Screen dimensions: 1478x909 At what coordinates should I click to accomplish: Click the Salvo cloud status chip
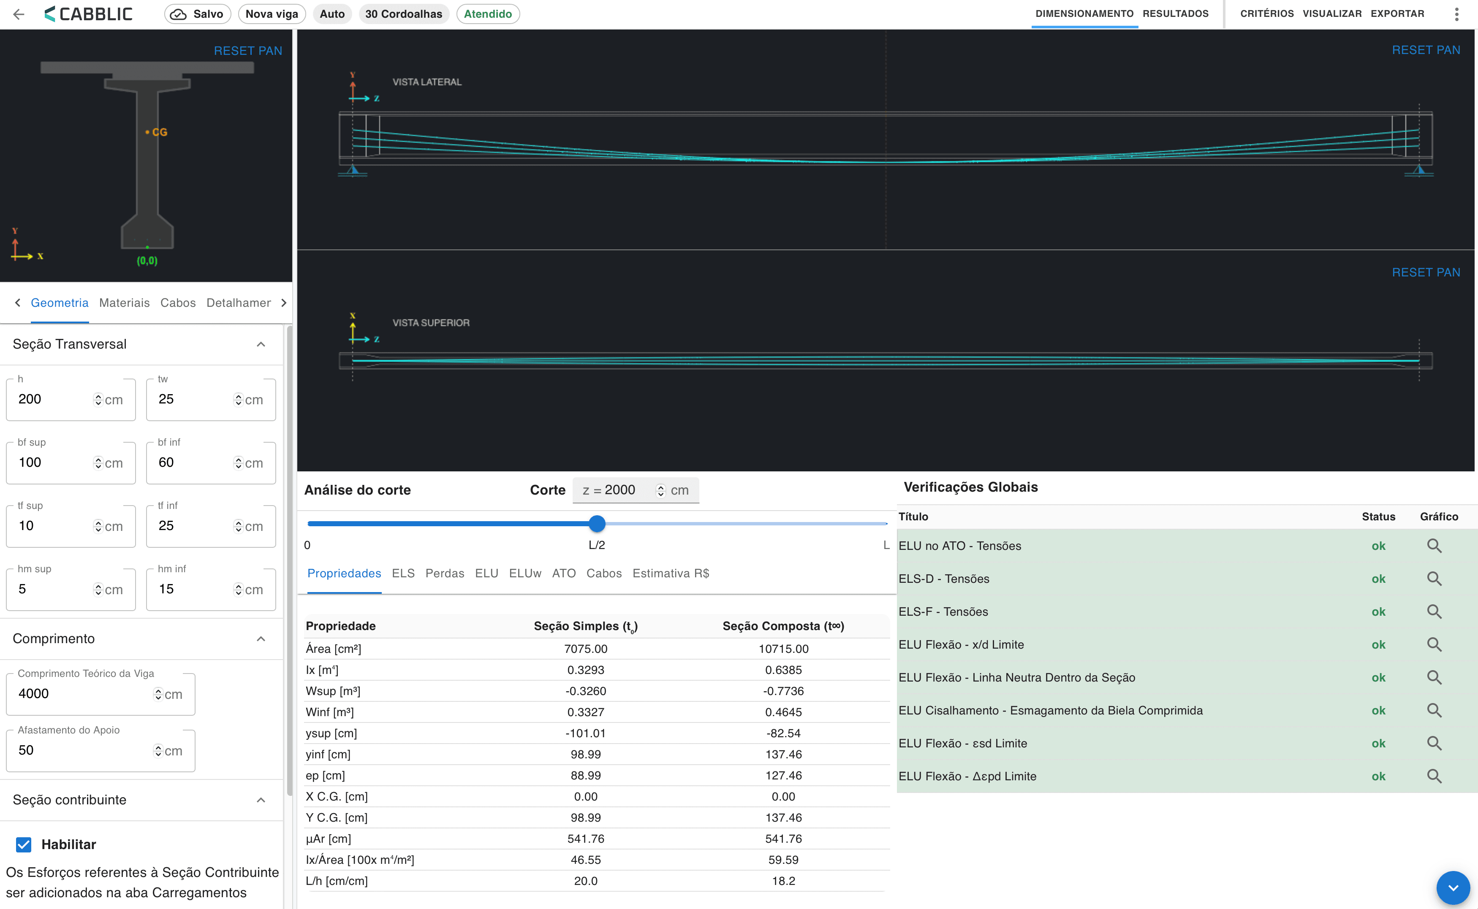[x=197, y=14]
